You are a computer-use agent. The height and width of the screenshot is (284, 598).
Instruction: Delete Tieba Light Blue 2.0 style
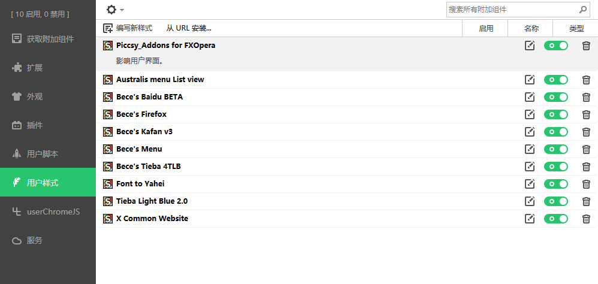point(586,201)
